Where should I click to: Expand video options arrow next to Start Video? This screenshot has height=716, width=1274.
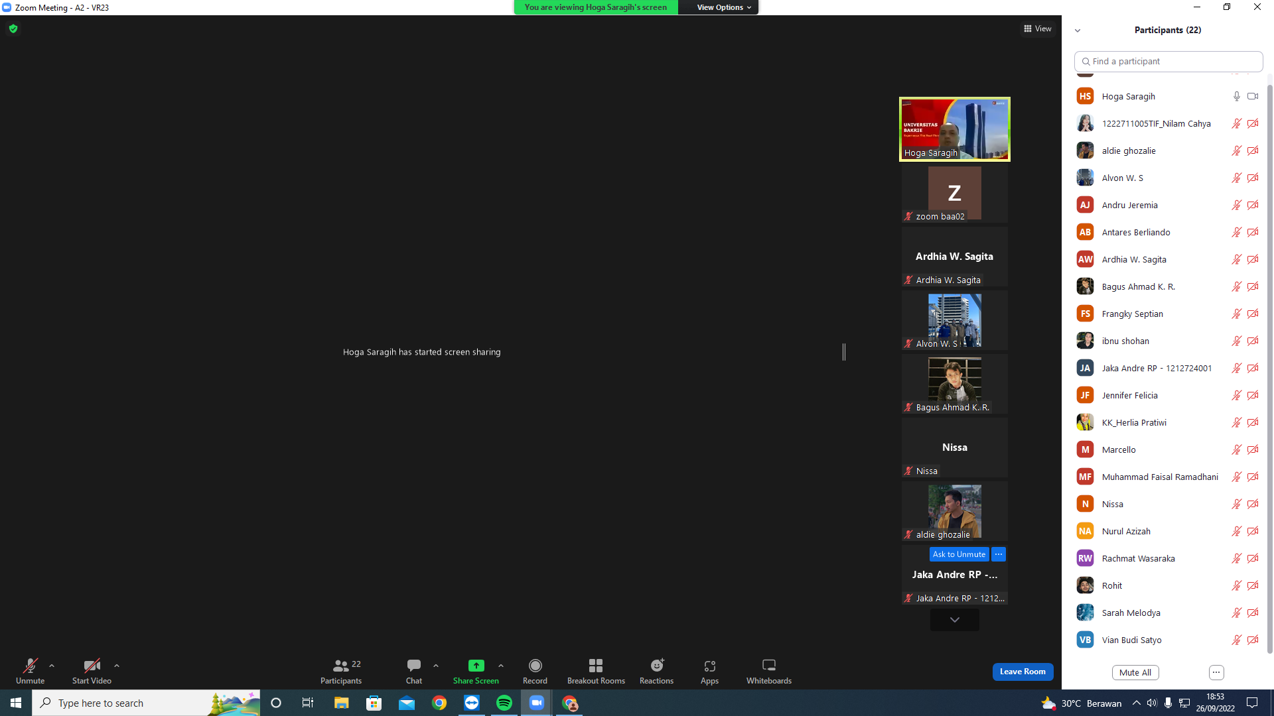pos(117,666)
